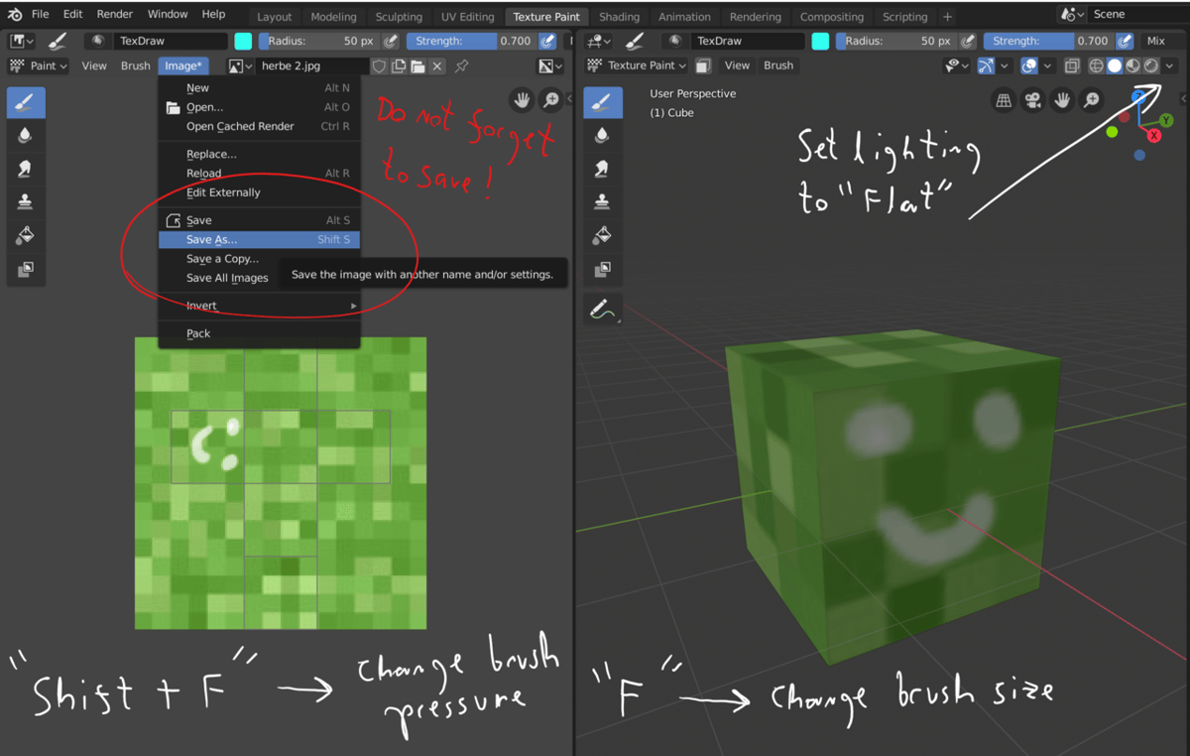
Task: Open image file via the folder icon
Action: click(417, 66)
